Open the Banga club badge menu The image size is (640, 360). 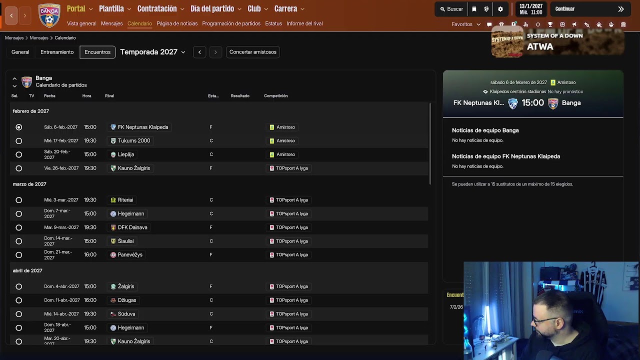point(49,15)
